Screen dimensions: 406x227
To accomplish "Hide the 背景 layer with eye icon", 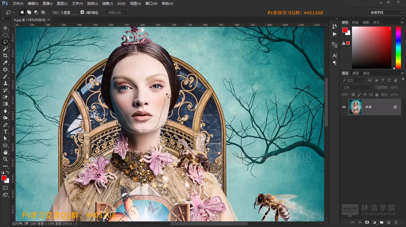I will click(x=344, y=107).
